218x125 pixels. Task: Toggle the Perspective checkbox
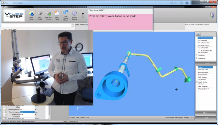point(197,58)
